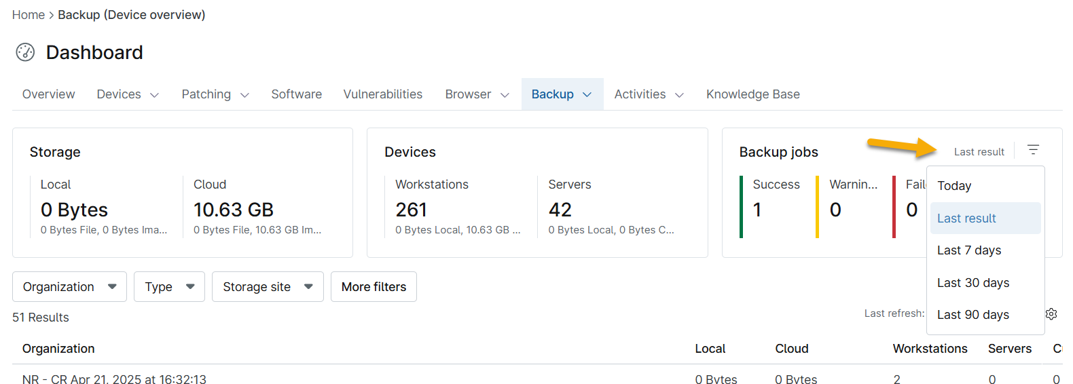
Task: Go to the Software tab
Action: point(296,94)
